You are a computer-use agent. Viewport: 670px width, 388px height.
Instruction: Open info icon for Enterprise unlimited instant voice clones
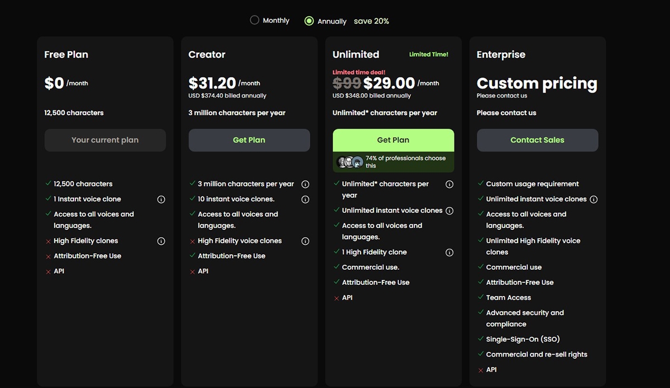[594, 199]
